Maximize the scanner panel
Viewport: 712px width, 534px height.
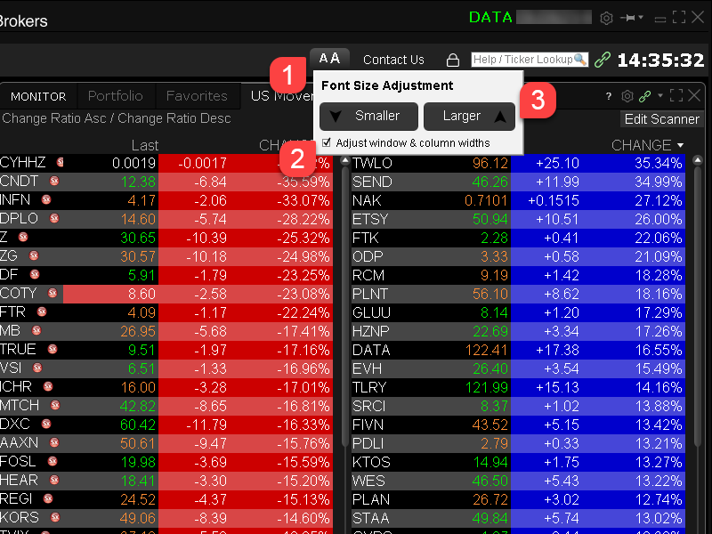(x=676, y=95)
